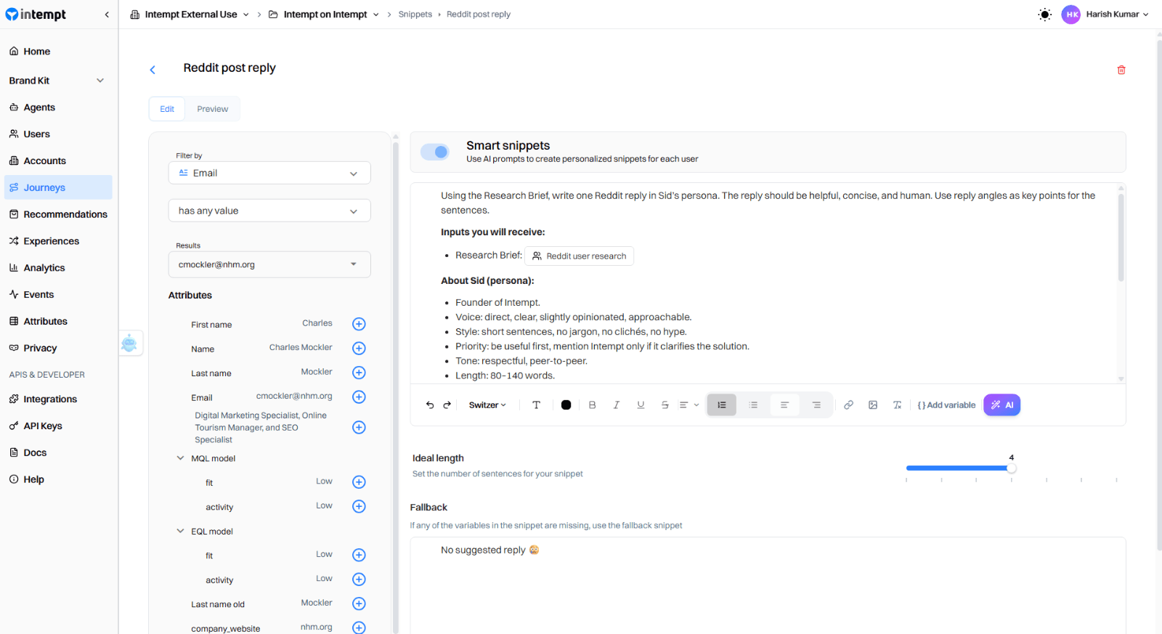Click the Add variable button
This screenshot has width=1162, height=634.
946,405
